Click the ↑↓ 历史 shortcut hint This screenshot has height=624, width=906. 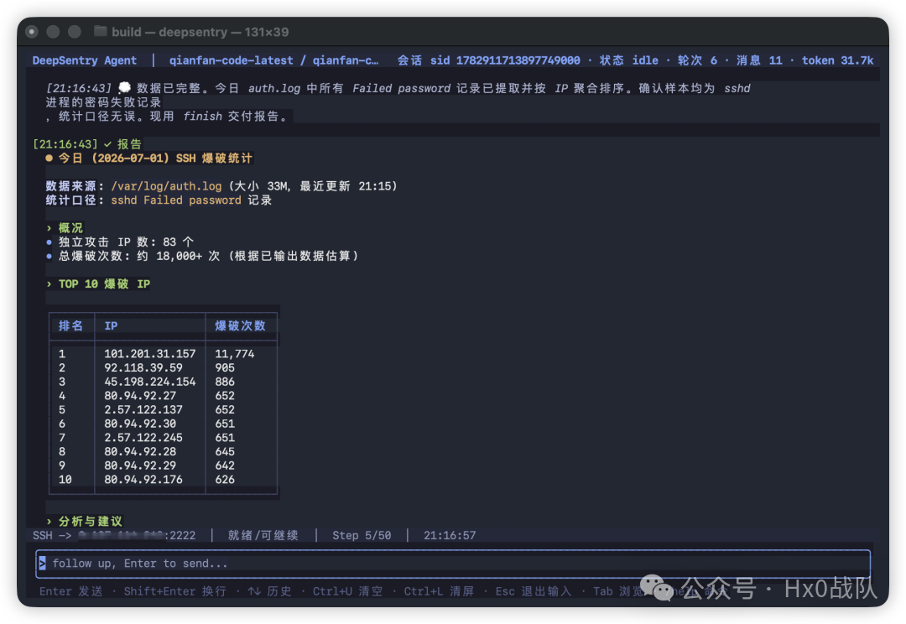(x=270, y=591)
